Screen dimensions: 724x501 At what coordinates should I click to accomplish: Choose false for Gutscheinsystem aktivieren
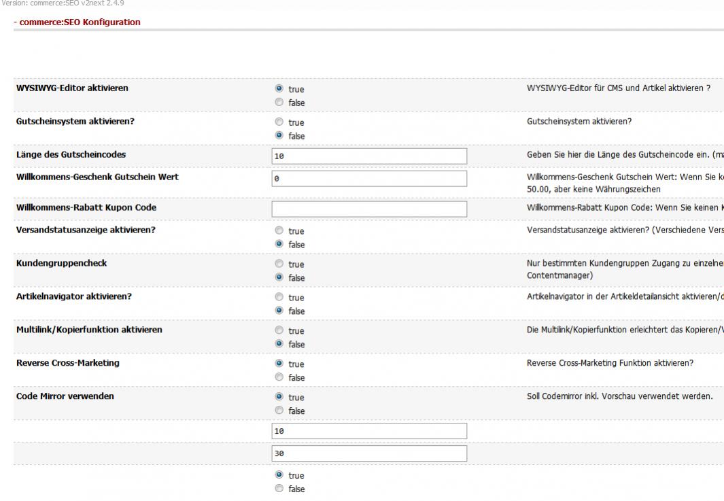coord(279,136)
